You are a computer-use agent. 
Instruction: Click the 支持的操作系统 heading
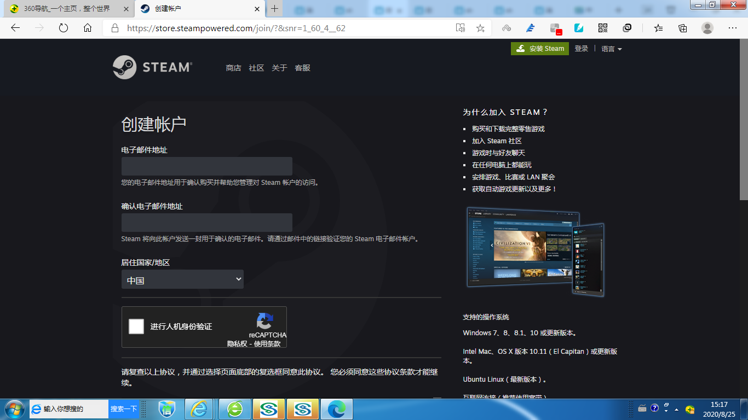point(486,317)
